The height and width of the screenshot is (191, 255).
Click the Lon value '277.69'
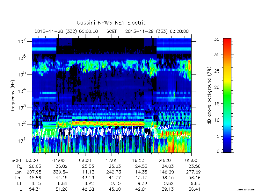[193, 172]
